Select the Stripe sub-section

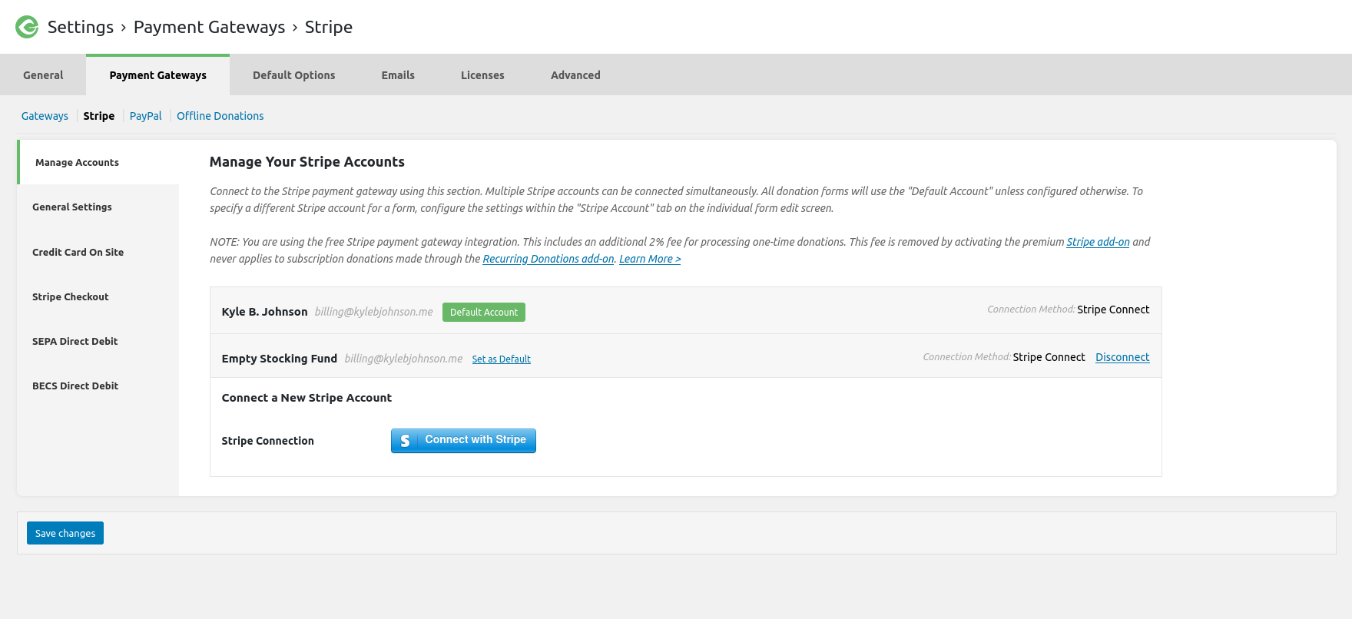point(99,116)
